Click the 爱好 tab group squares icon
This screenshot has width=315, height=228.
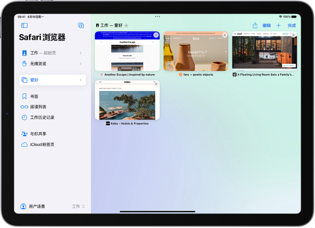(x=24, y=80)
